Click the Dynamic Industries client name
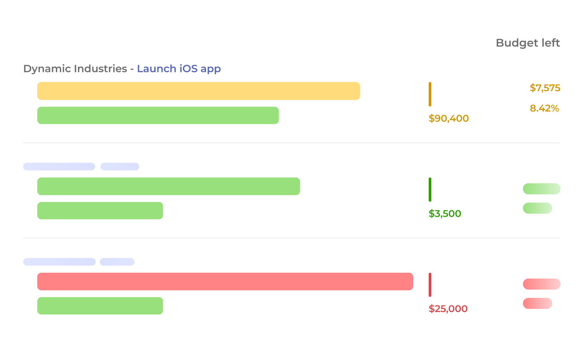 [x=75, y=69]
